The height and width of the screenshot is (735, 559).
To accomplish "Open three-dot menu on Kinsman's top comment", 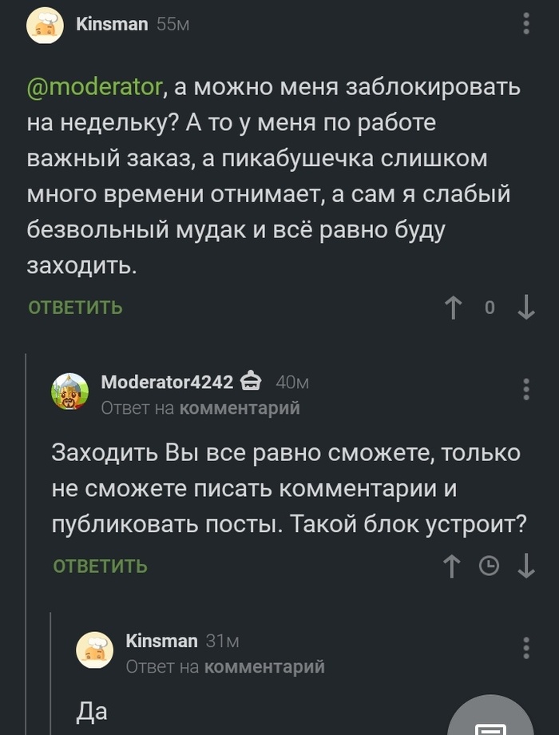I will pos(526,23).
